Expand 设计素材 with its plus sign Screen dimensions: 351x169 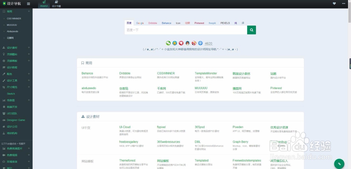(29, 48)
